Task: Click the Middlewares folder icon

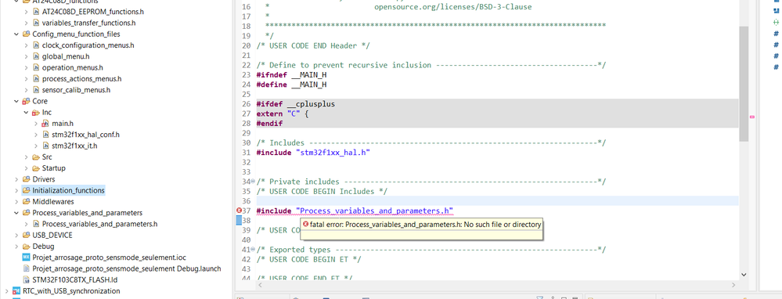Action: coord(27,202)
